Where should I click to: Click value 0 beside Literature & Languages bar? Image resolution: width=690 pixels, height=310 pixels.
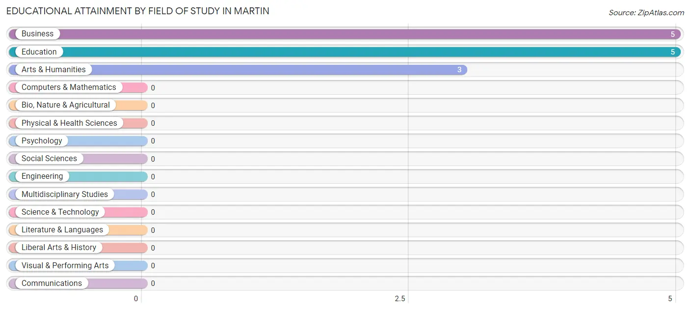click(153, 230)
